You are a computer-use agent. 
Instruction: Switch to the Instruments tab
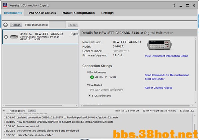click(x=13, y=13)
